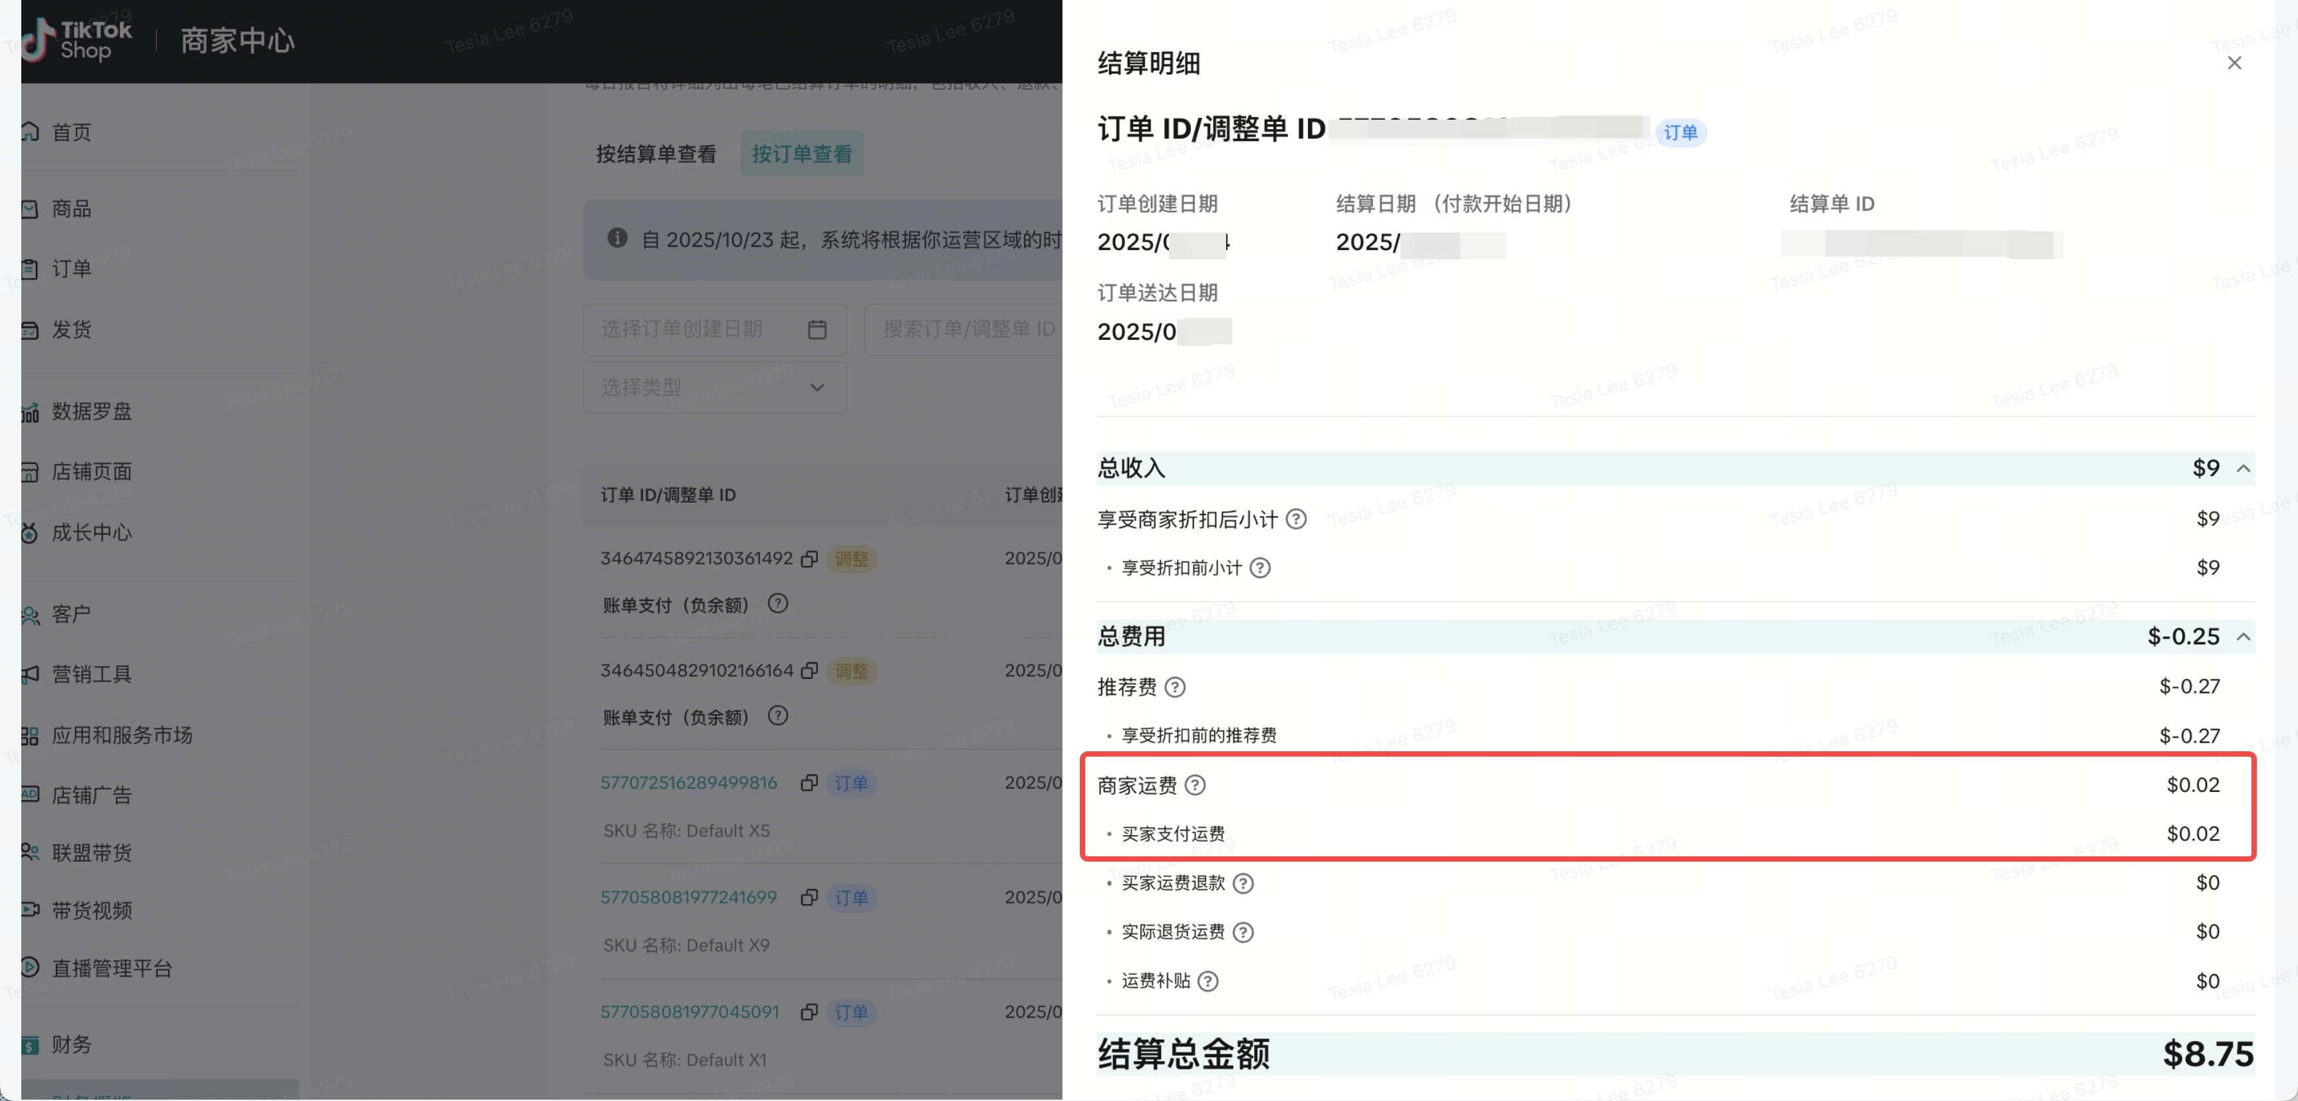
Task: Select the 按订单查看 tab
Action: coord(801,154)
